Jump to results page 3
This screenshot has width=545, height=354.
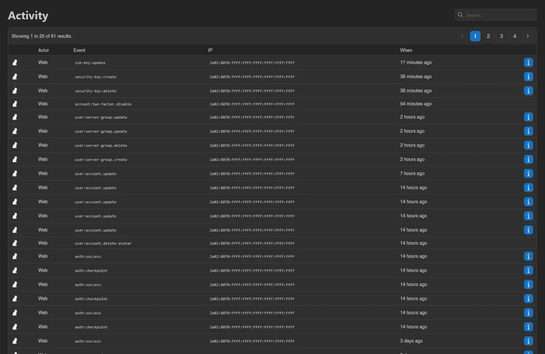(501, 36)
